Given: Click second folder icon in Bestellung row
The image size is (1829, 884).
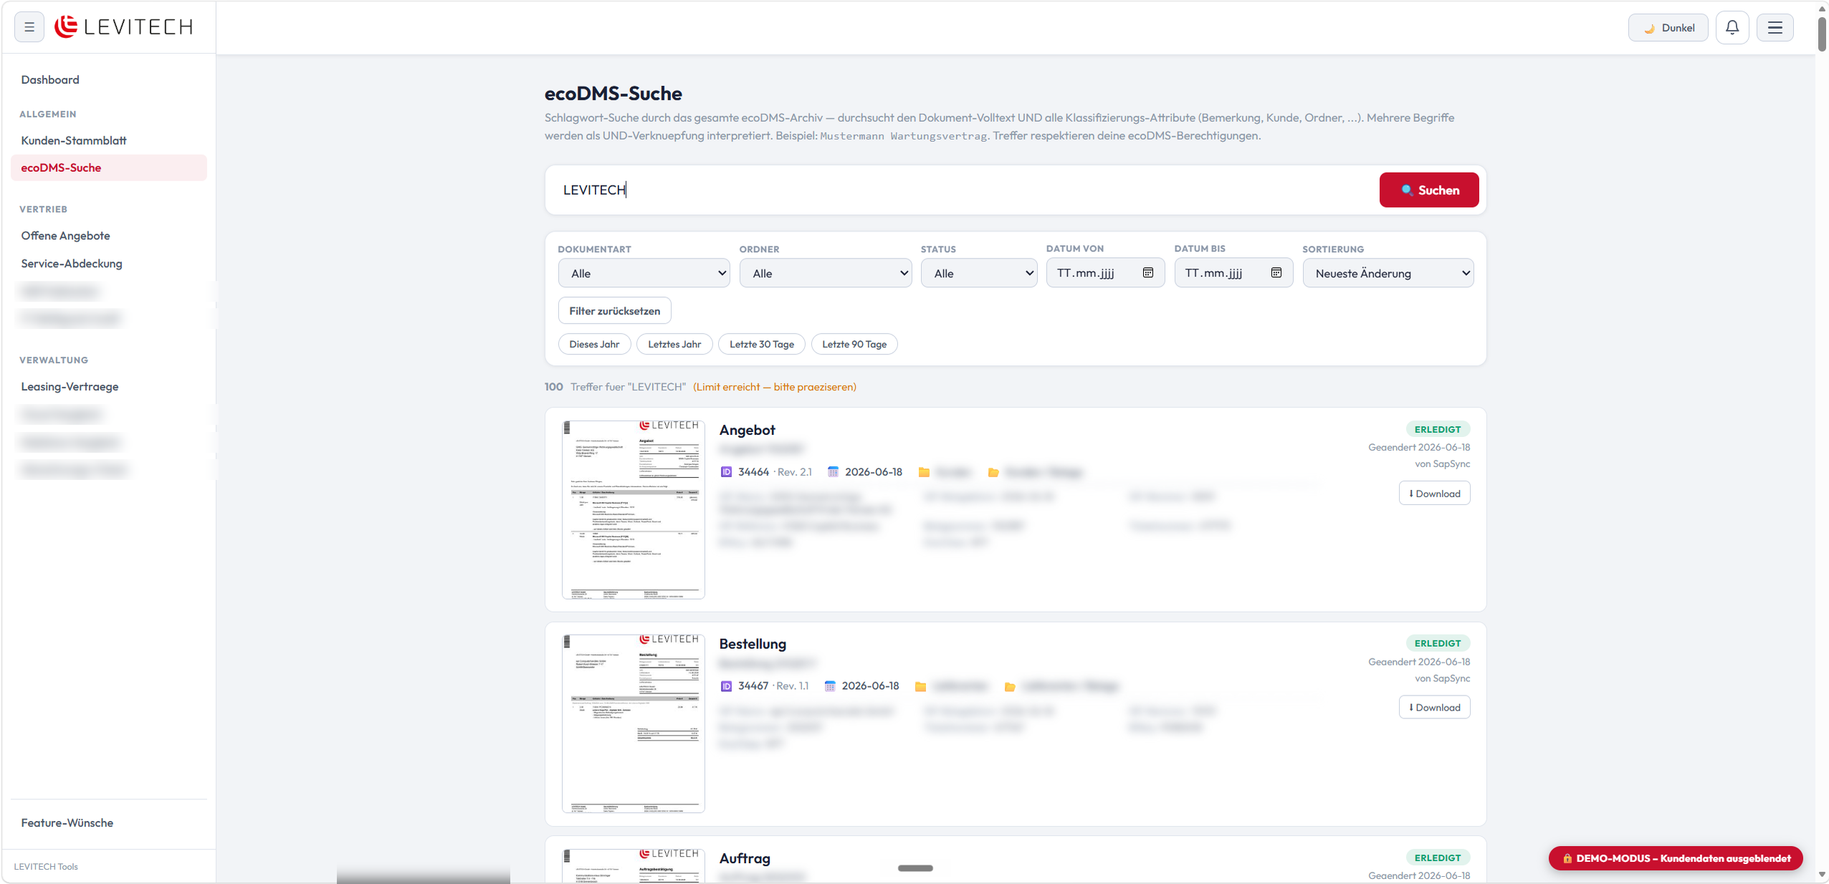Looking at the screenshot, I should 1010,687.
